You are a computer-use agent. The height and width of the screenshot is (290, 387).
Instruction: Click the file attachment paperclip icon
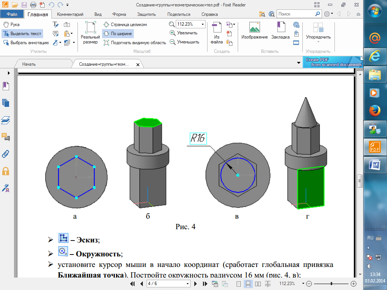pos(296,34)
